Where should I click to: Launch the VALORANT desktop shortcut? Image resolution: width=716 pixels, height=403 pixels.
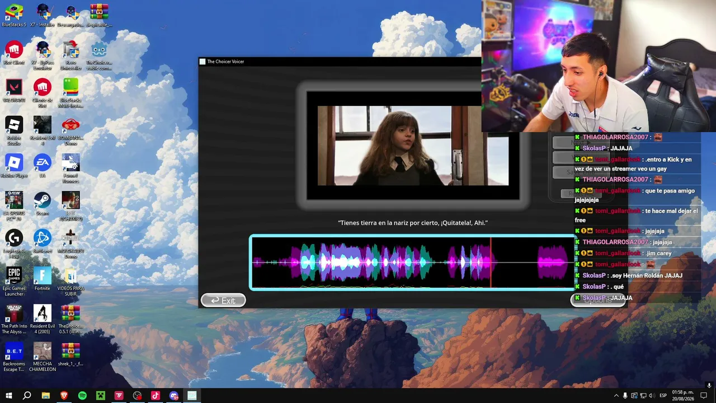(x=14, y=91)
